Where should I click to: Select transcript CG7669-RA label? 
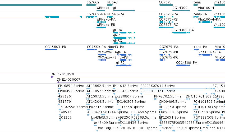pos(96,14)
